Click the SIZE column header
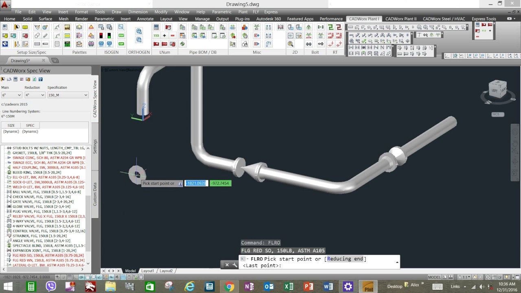 coord(11,125)
